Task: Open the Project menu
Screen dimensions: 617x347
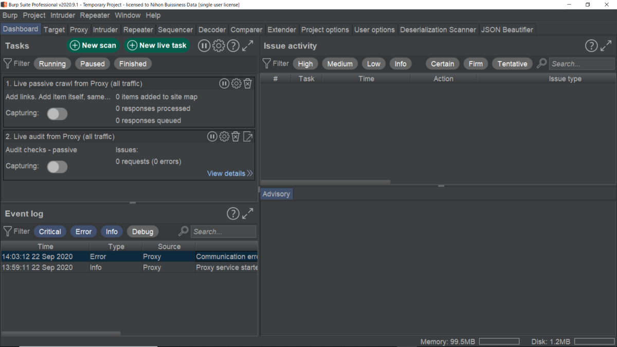Action: 34,15
